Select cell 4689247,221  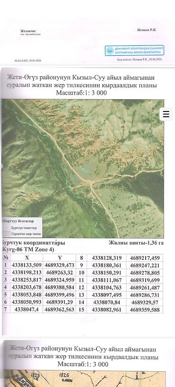(145, 265)
